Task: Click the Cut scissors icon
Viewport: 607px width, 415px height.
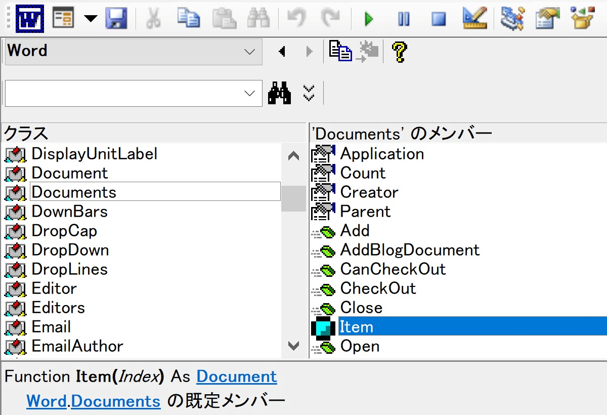Action: point(153,19)
